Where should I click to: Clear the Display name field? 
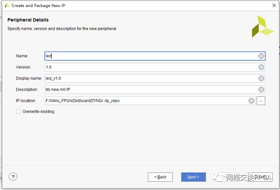[x=261, y=79]
